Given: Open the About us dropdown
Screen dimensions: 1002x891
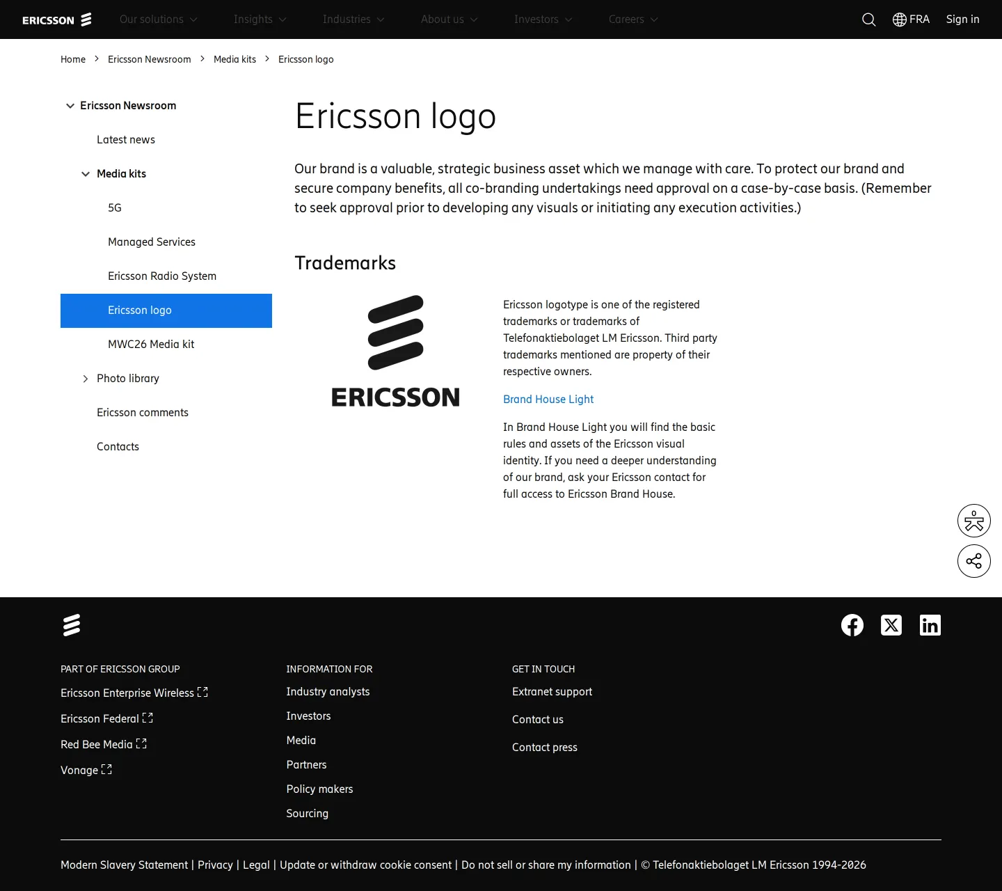Looking at the screenshot, I should pos(449,19).
